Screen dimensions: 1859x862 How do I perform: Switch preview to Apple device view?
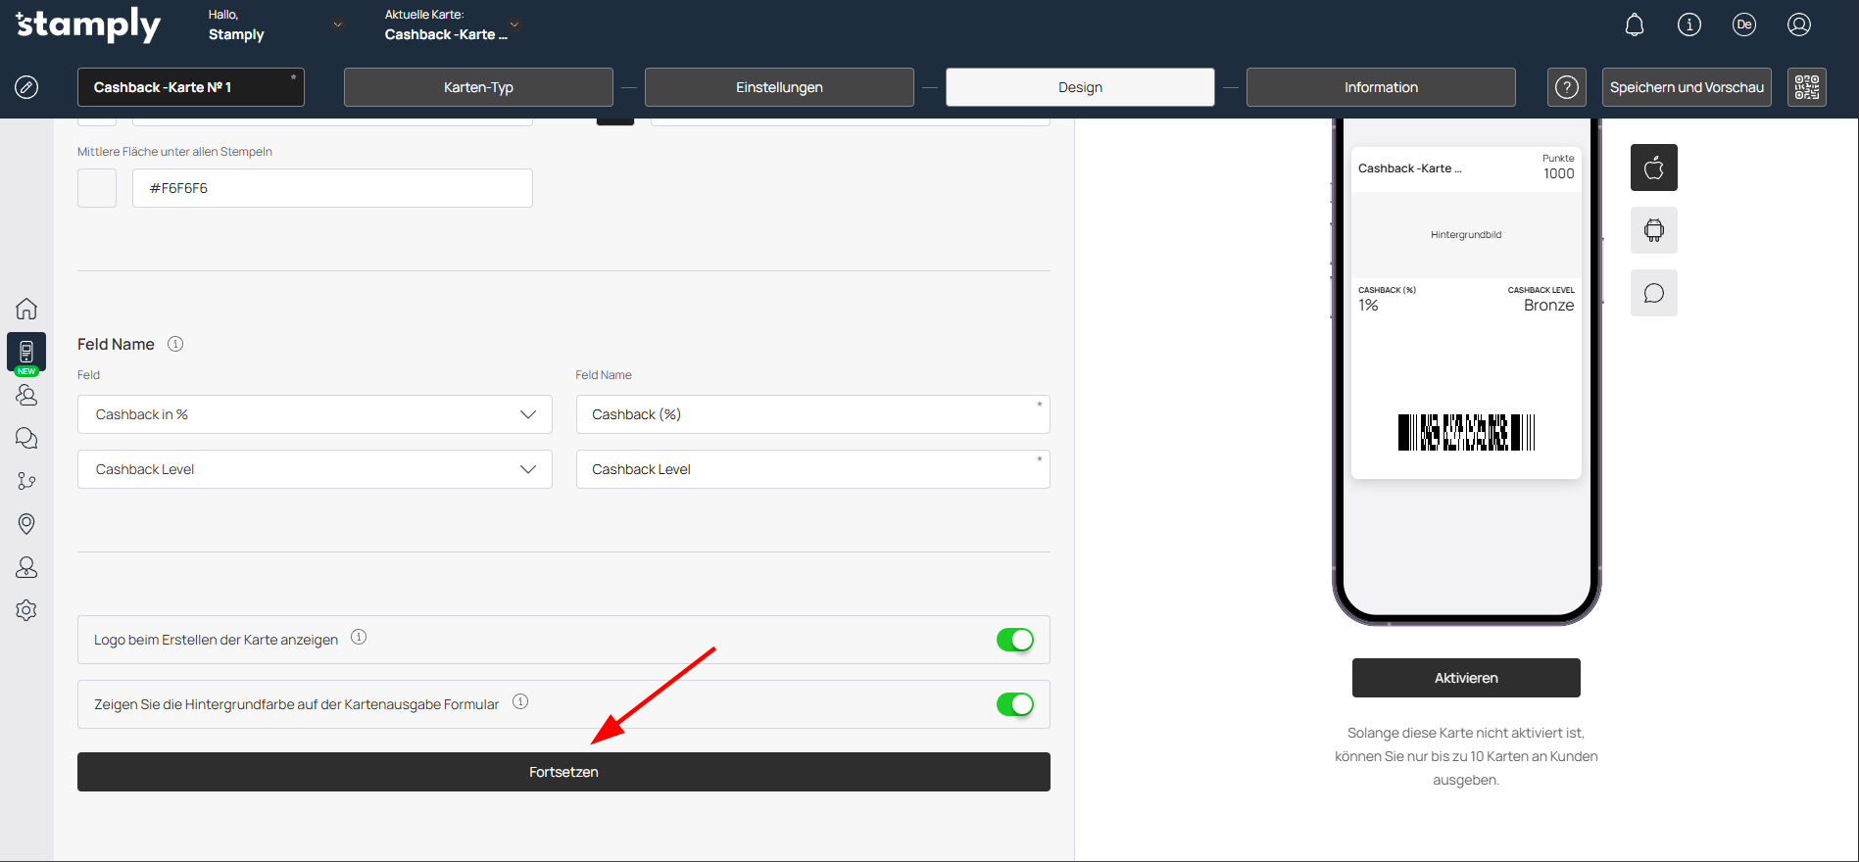click(x=1653, y=168)
